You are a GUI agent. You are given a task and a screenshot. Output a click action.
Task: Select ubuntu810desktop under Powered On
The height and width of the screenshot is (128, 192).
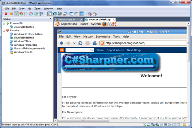(24, 27)
